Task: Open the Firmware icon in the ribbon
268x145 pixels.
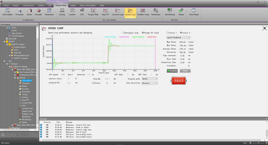Action: tap(19, 12)
